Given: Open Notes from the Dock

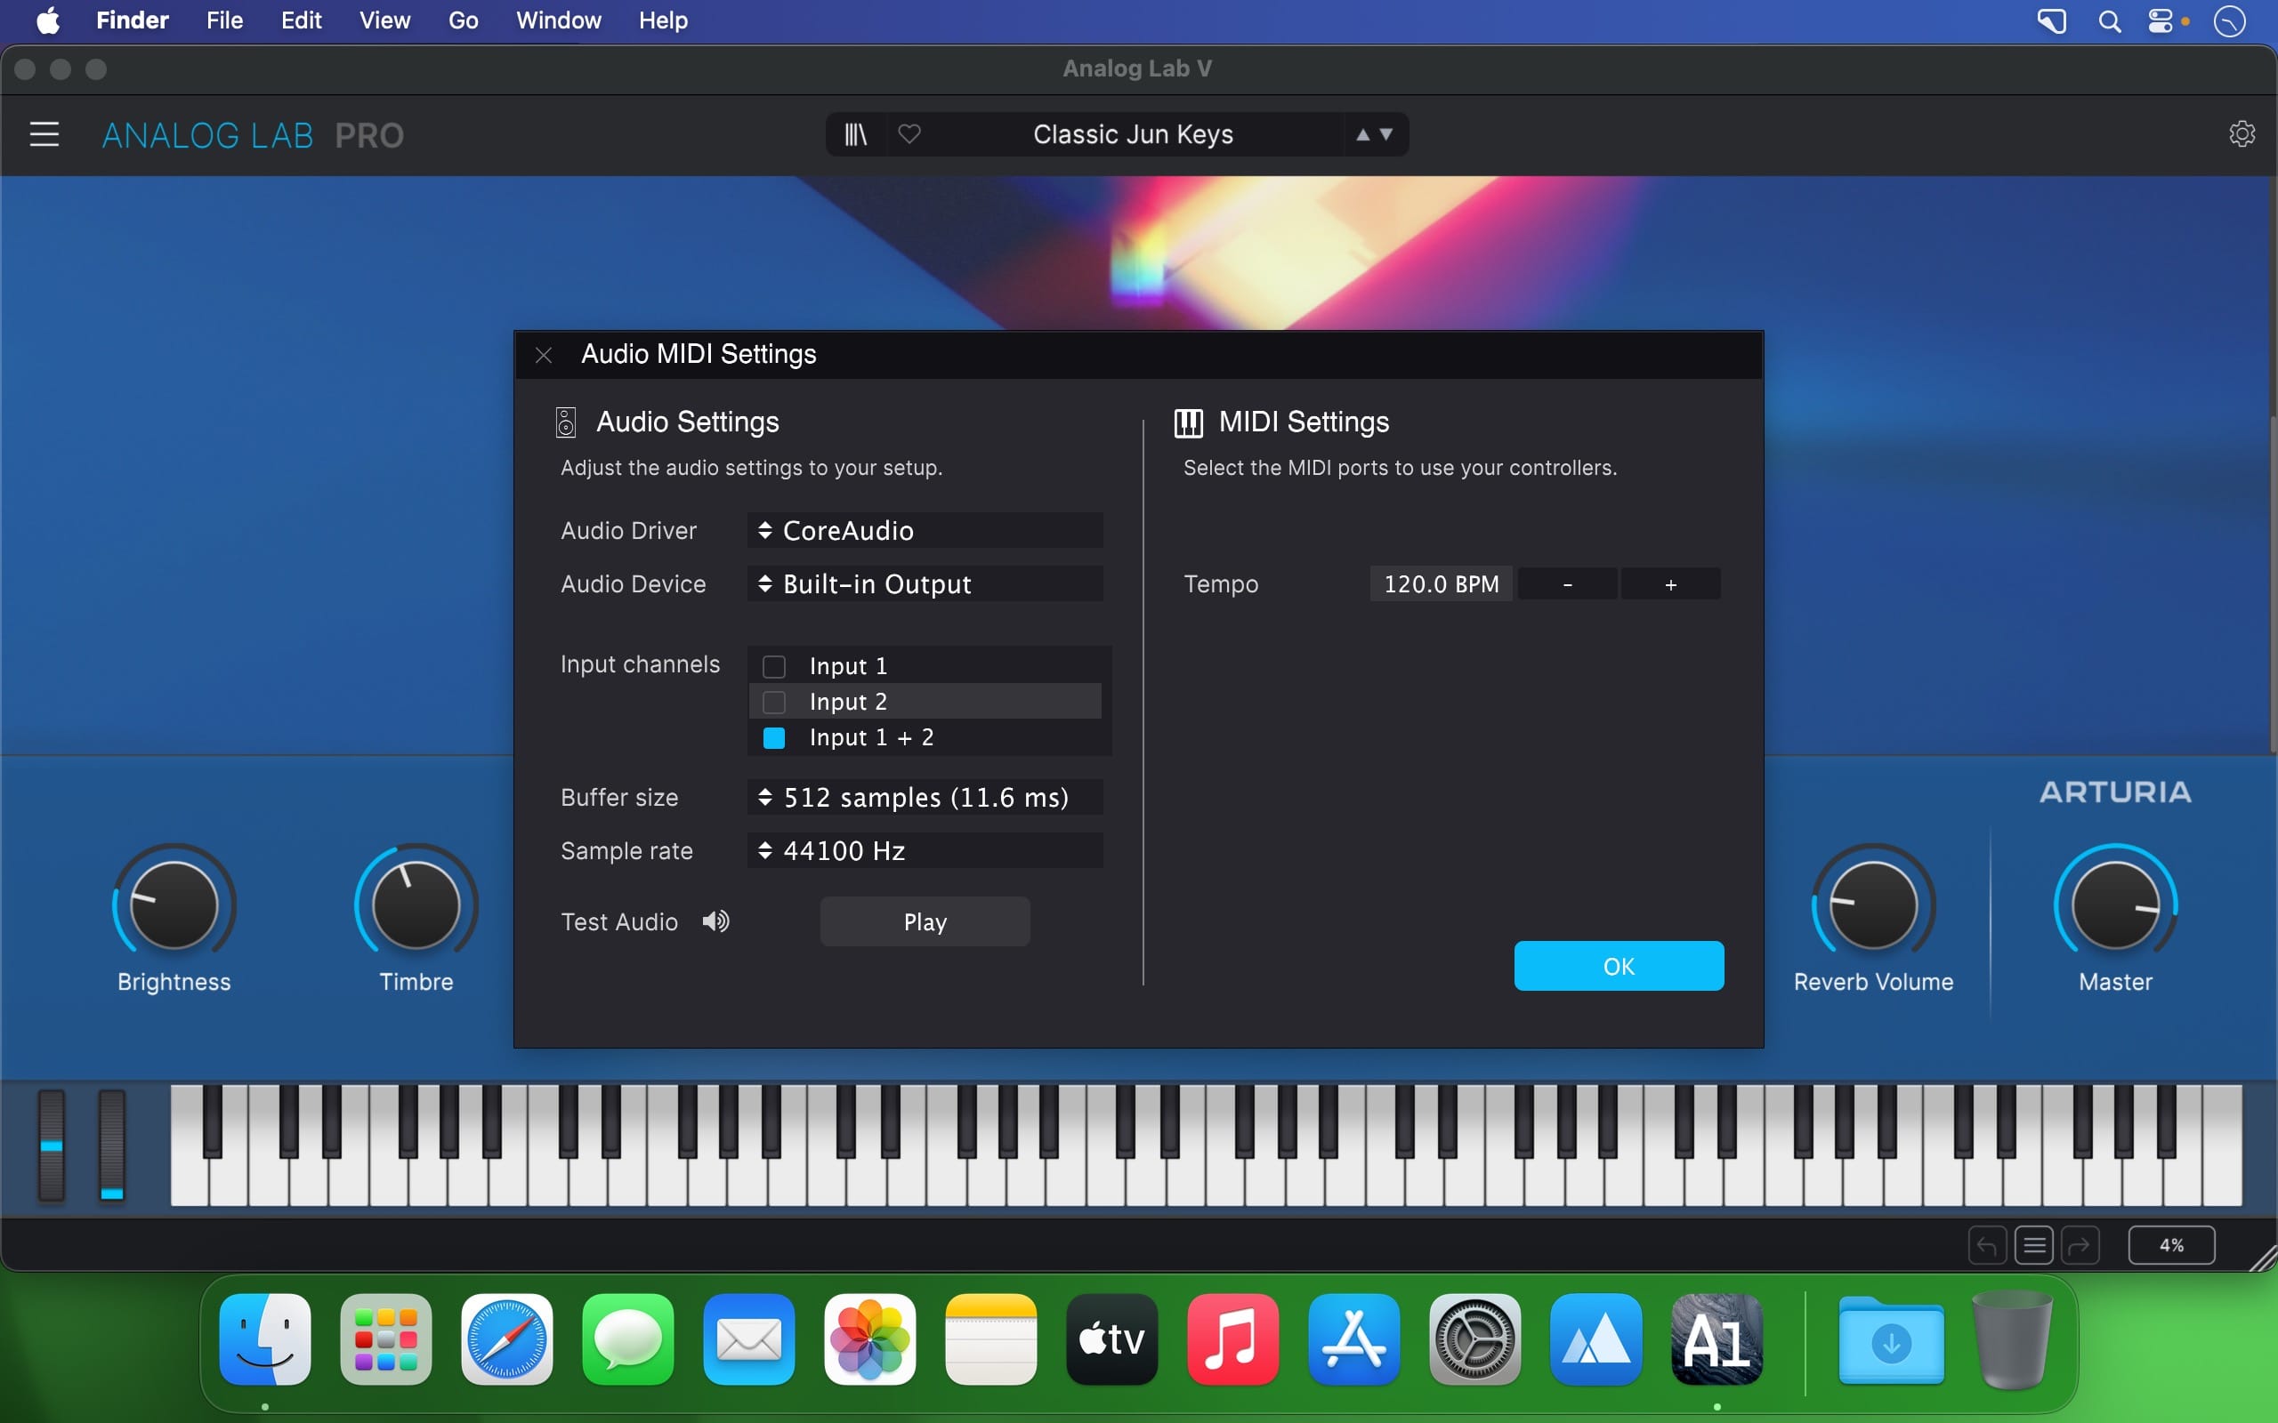Looking at the screenshot, I should (x=991, y=1339).
